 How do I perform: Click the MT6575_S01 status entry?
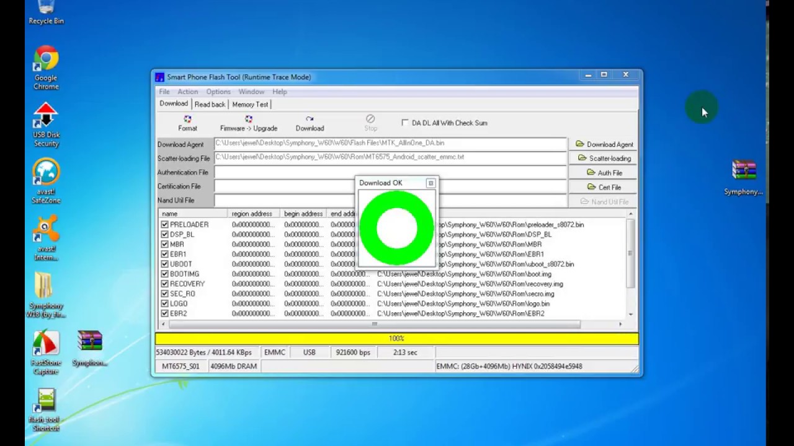click(x=181, y=366)
